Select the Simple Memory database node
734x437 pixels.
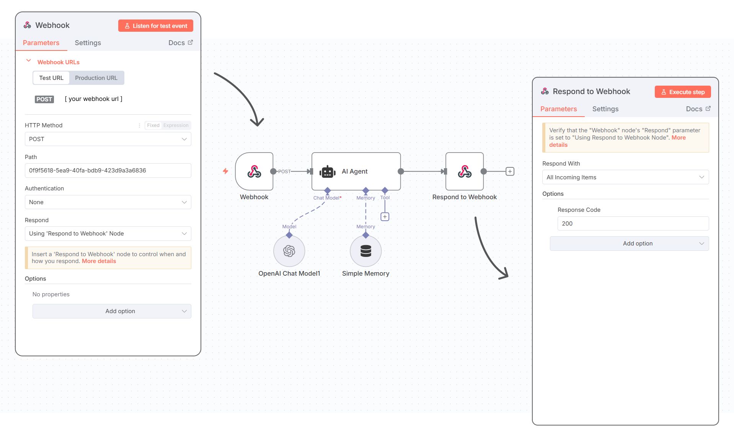tap(365, 251)
